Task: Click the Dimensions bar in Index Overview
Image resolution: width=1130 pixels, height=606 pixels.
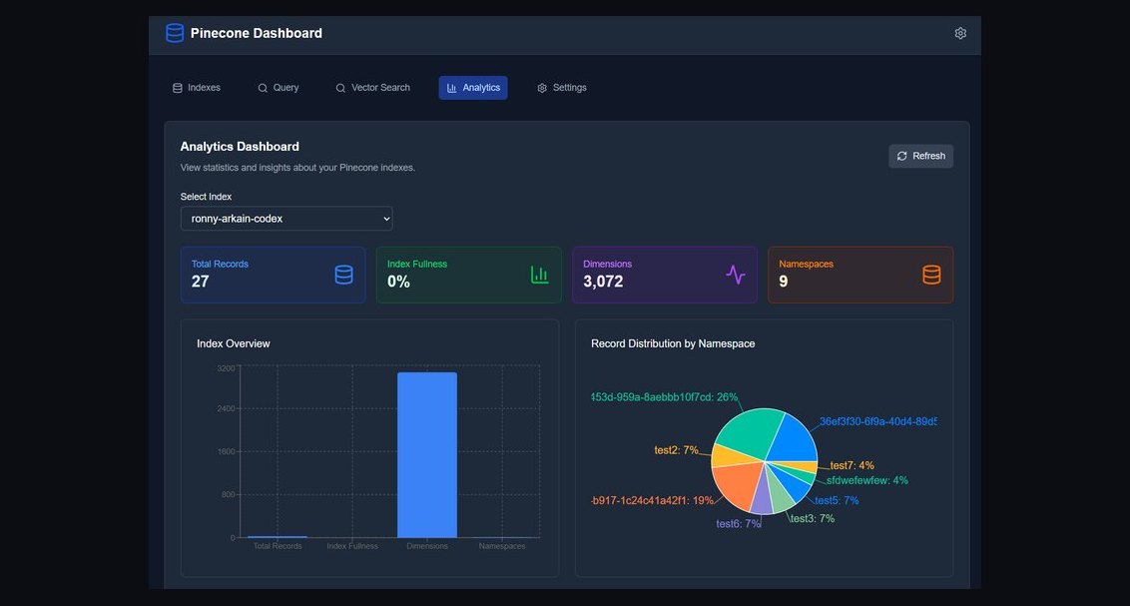Action: click(x=426, y=454)
